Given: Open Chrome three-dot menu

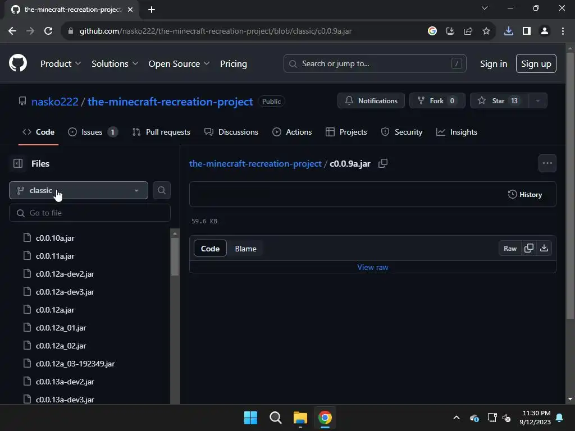Looking at the screenshot, I should pyautogui.click(x=563, y=31).
